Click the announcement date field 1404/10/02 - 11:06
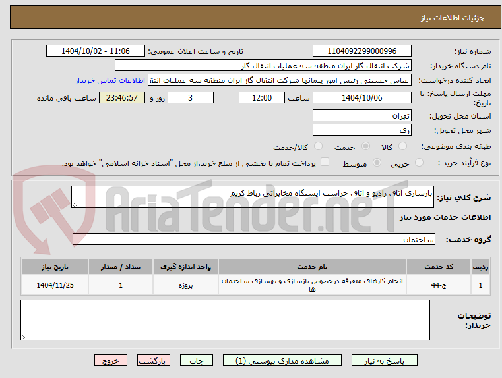502x378 pixels. point(96,51)
